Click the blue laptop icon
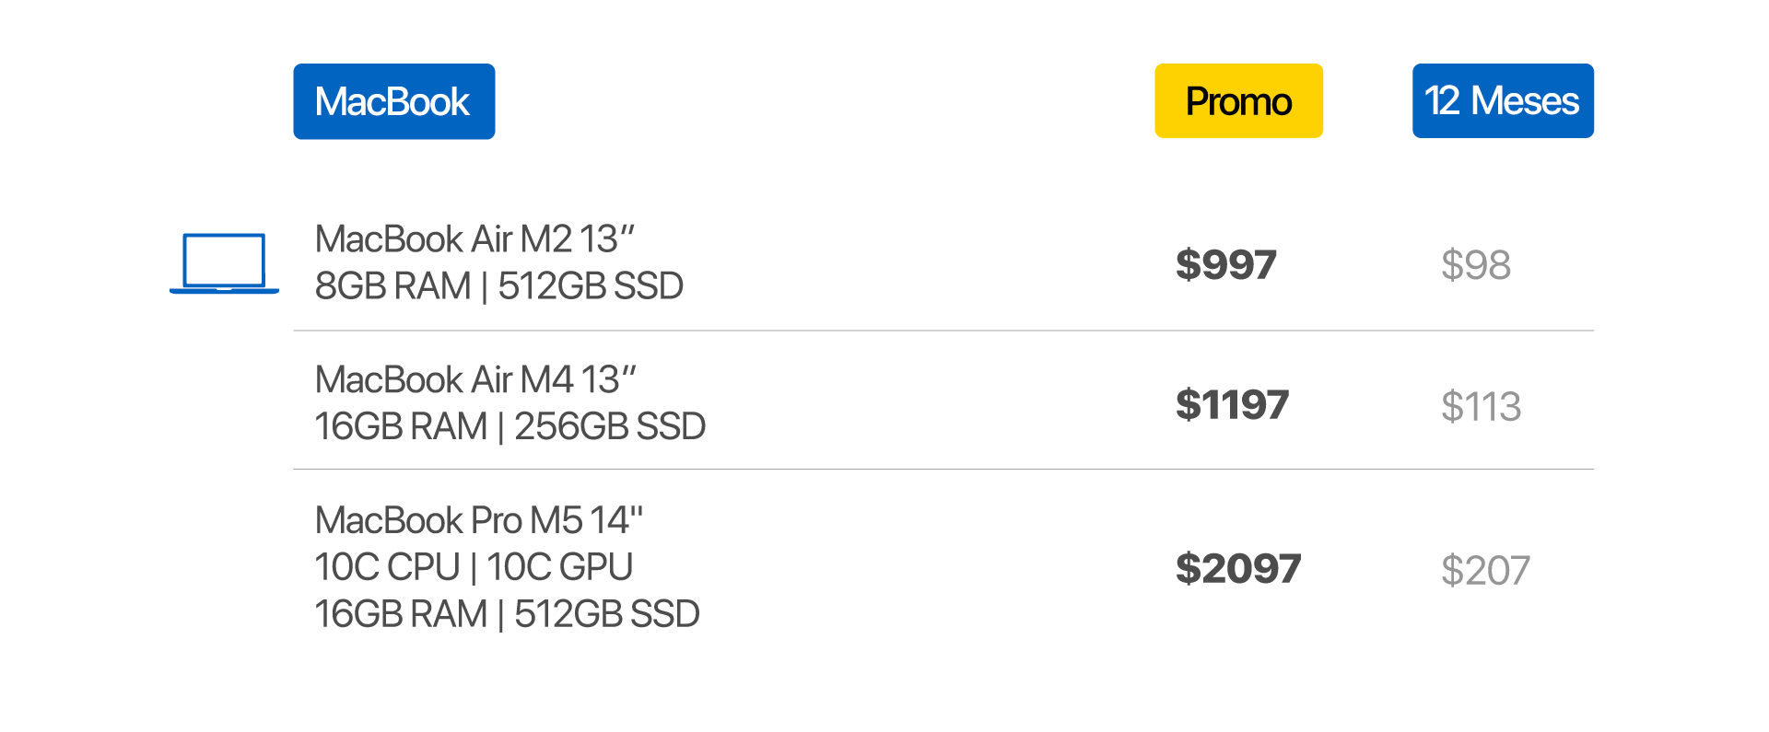 pyautogui.click(x=224, y=263)
